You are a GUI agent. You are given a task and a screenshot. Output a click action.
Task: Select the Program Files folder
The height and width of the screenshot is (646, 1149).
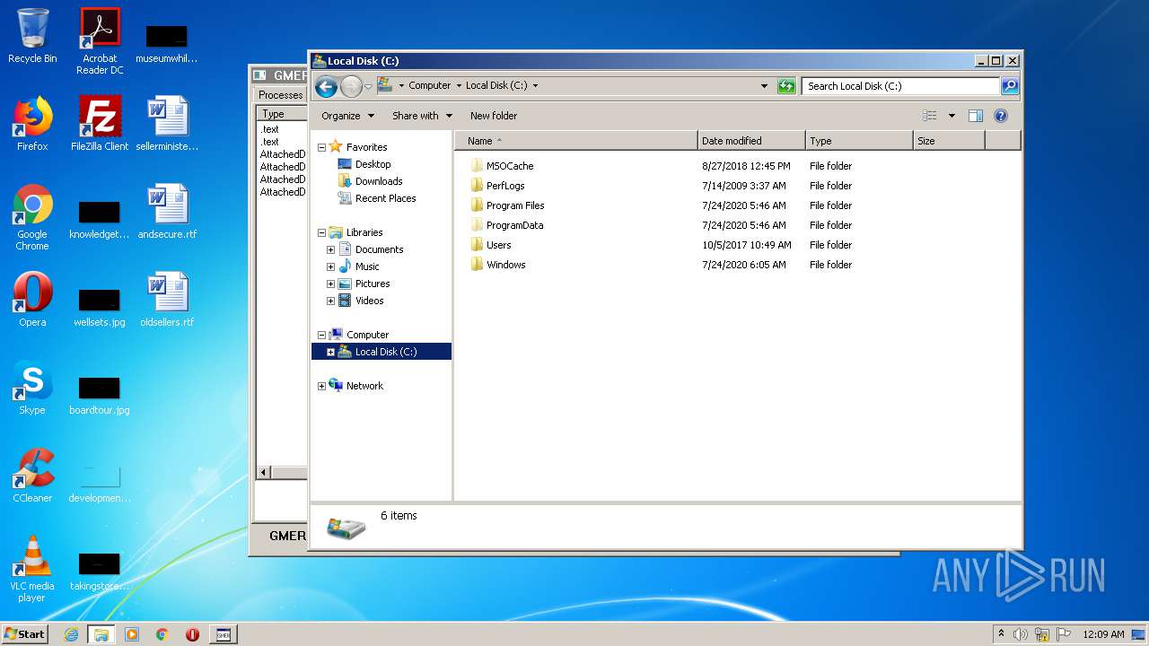515,205
